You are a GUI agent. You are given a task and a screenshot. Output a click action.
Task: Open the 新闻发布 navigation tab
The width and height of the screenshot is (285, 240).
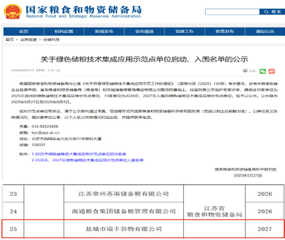(x=104, y=32)
